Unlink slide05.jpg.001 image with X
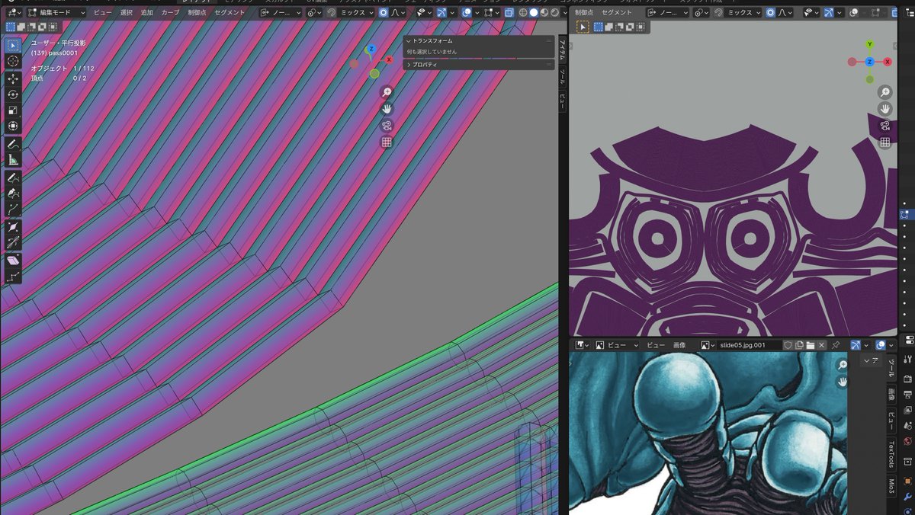Image resolution: width=915 pixels, height=515 pixels. [821, 345]
